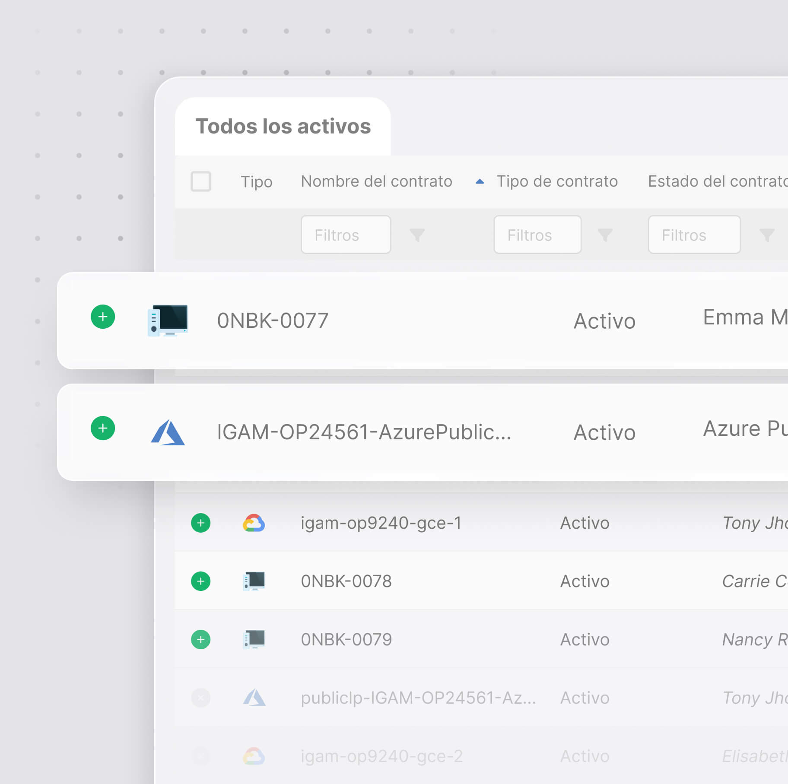This screenshot has width=788, height=784.
Task: Click the computer icon beside 0NBK-0078
Action: [x=254, y=581]
